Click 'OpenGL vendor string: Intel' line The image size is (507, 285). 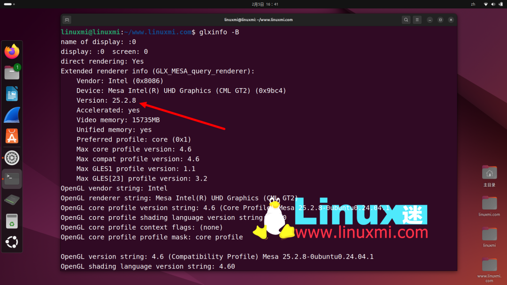coord(114,188)
